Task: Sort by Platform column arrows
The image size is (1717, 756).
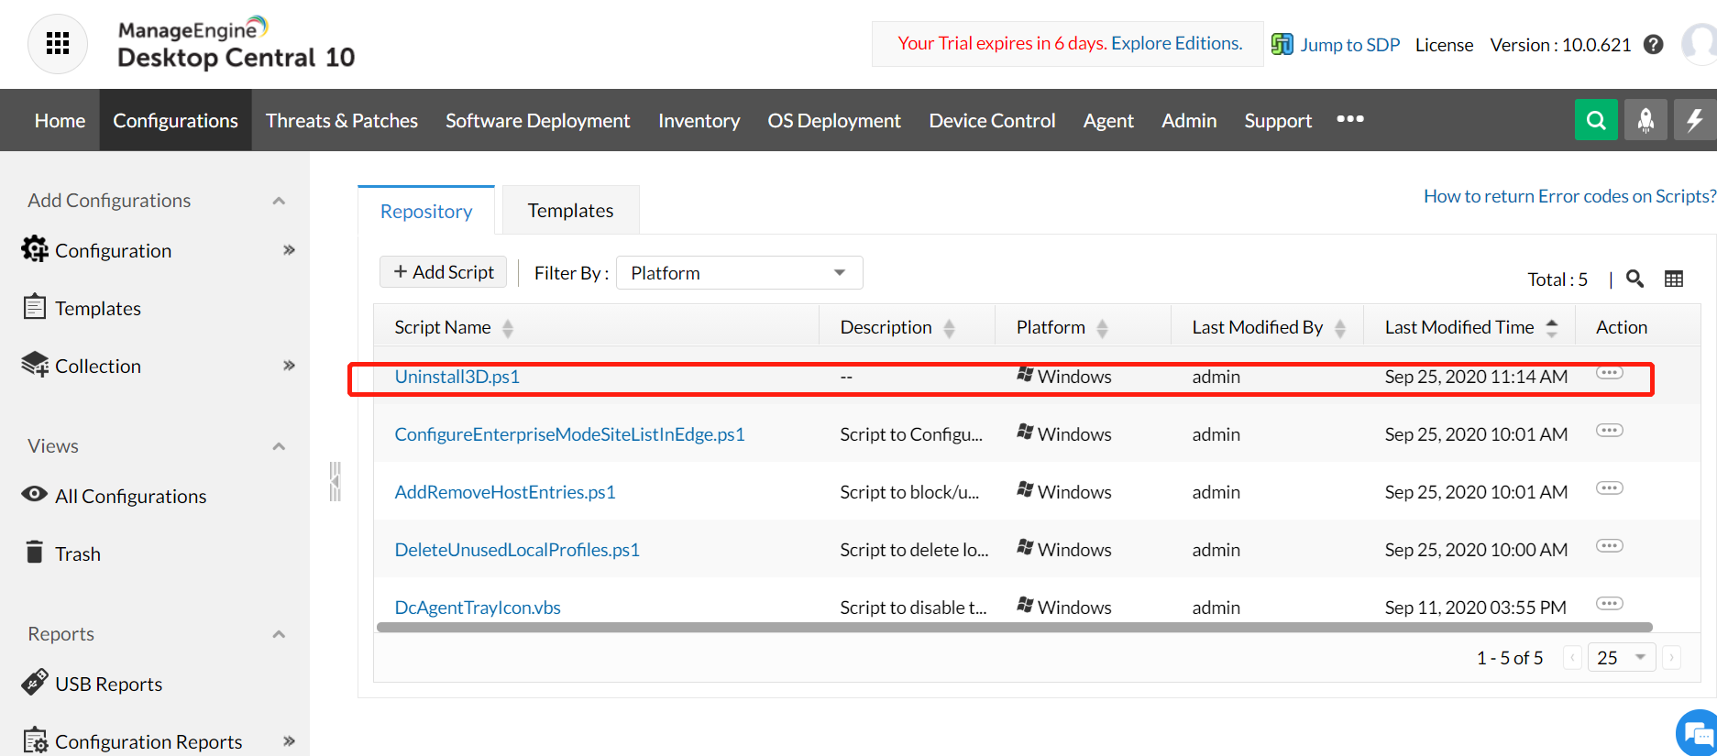Action: 1102,328
